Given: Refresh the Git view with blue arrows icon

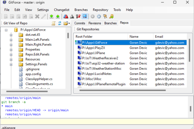Looking at the screenshot, I should [60, 23].
